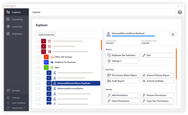Click the binoculars icon on Activate Auditing
Screen dimensions: 188x115
coord(144,81)
